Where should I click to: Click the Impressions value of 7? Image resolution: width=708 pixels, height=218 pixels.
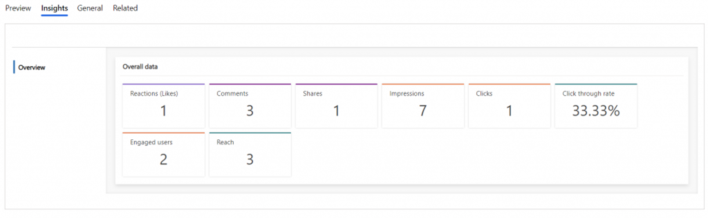(x=423, y=111)
